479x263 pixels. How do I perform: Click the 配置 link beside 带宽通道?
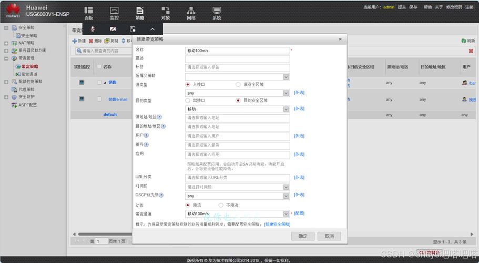click(x=299, y=213)
